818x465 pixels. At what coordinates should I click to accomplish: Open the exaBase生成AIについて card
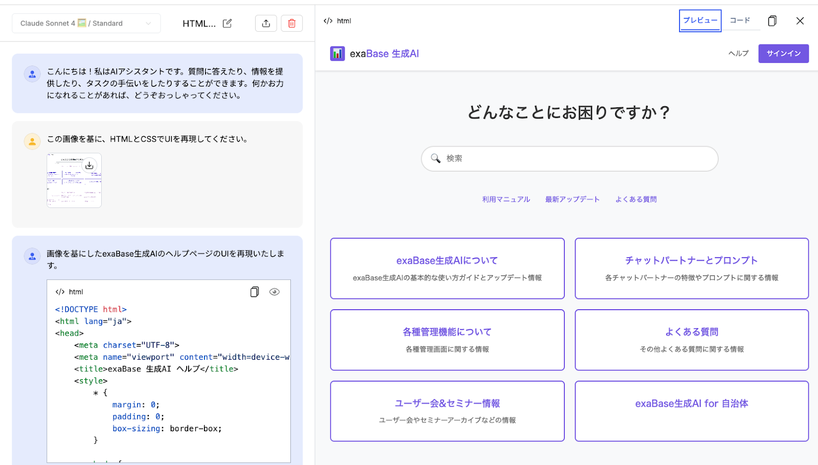[x=447, y=268]
